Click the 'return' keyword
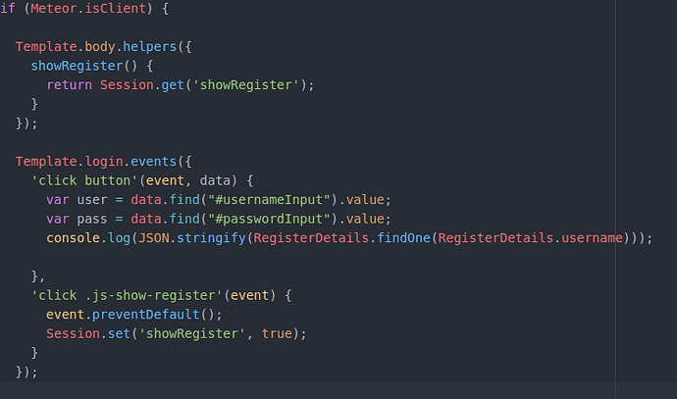The image size is (677, 399). click(x=69, y=85)
